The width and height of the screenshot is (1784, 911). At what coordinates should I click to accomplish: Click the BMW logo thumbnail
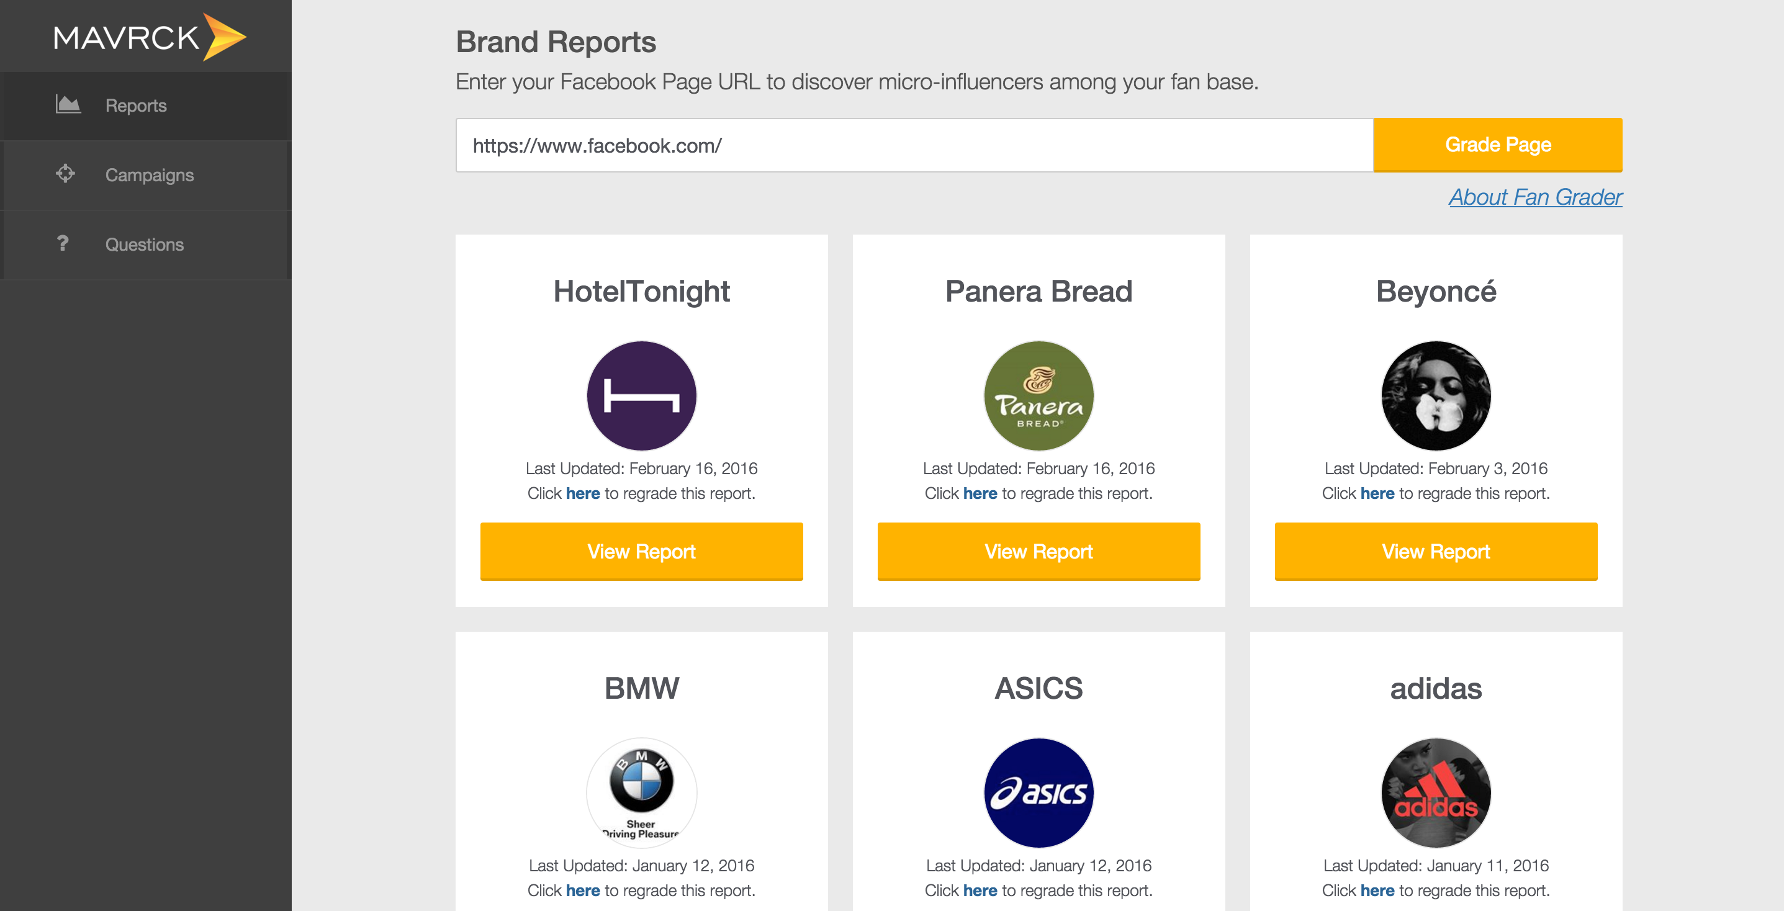point(641,792)
